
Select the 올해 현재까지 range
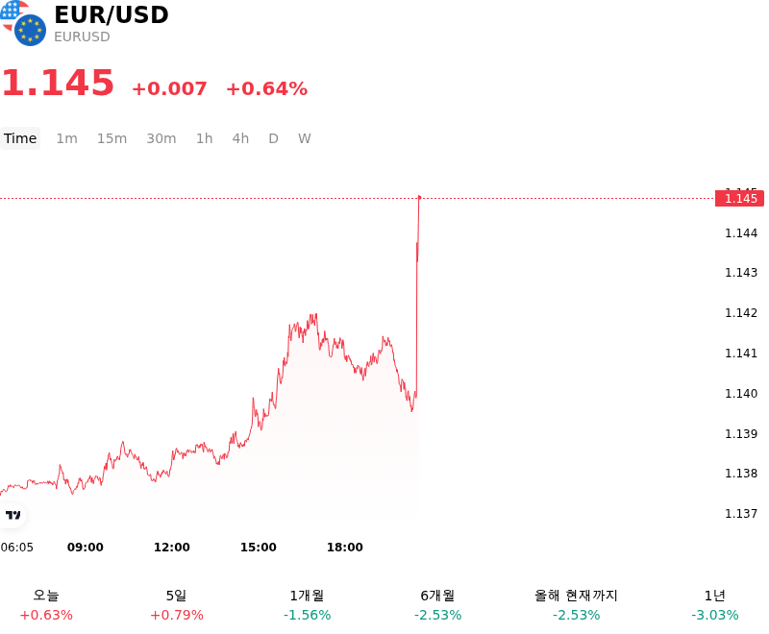576,605
